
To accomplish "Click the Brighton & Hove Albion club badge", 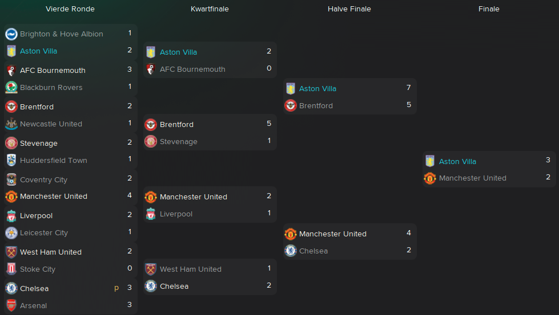I will pyautogui.click(x=11, y=34).
